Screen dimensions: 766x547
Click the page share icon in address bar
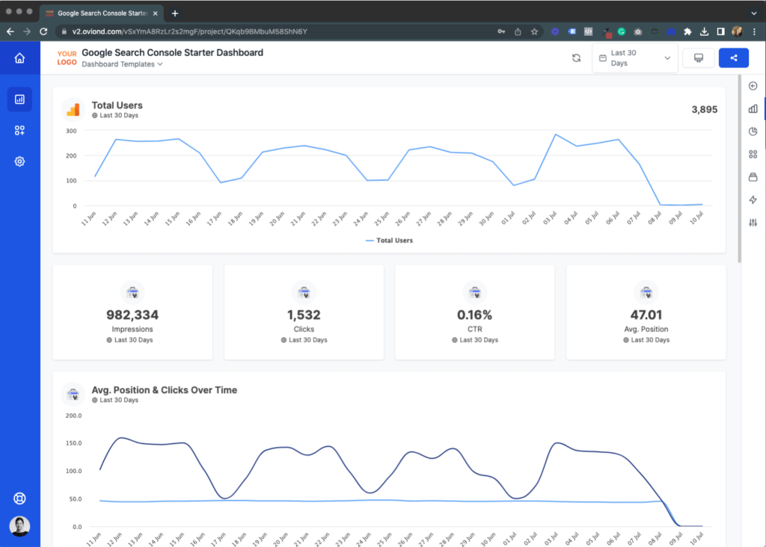[518, 31]
